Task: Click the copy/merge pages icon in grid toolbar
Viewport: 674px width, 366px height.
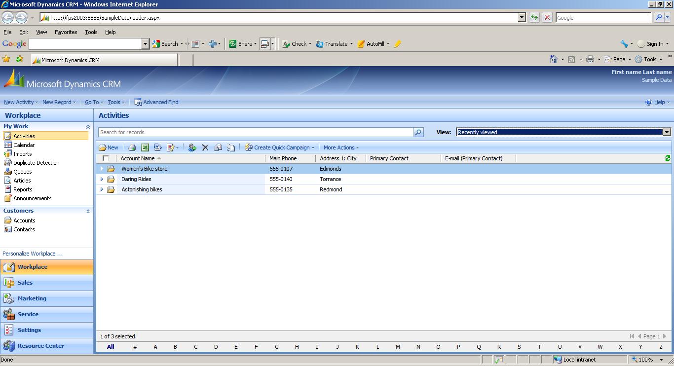Action: pyautogui.click(x=231, y=147)
